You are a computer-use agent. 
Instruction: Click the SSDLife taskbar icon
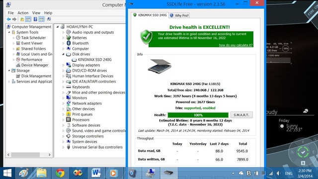click(169, 173)
